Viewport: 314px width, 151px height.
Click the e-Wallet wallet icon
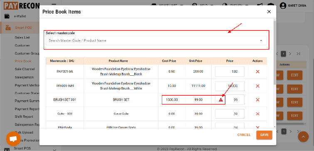click(7, 16)
